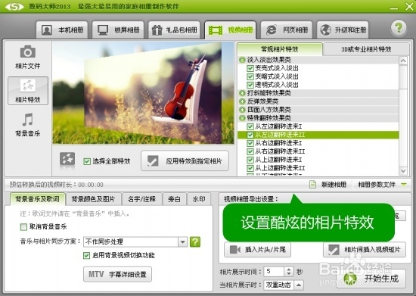This screenshot has width=416, height=296.
Task: Select the 常规相片特效 tab
Action: tap(280, 49)
